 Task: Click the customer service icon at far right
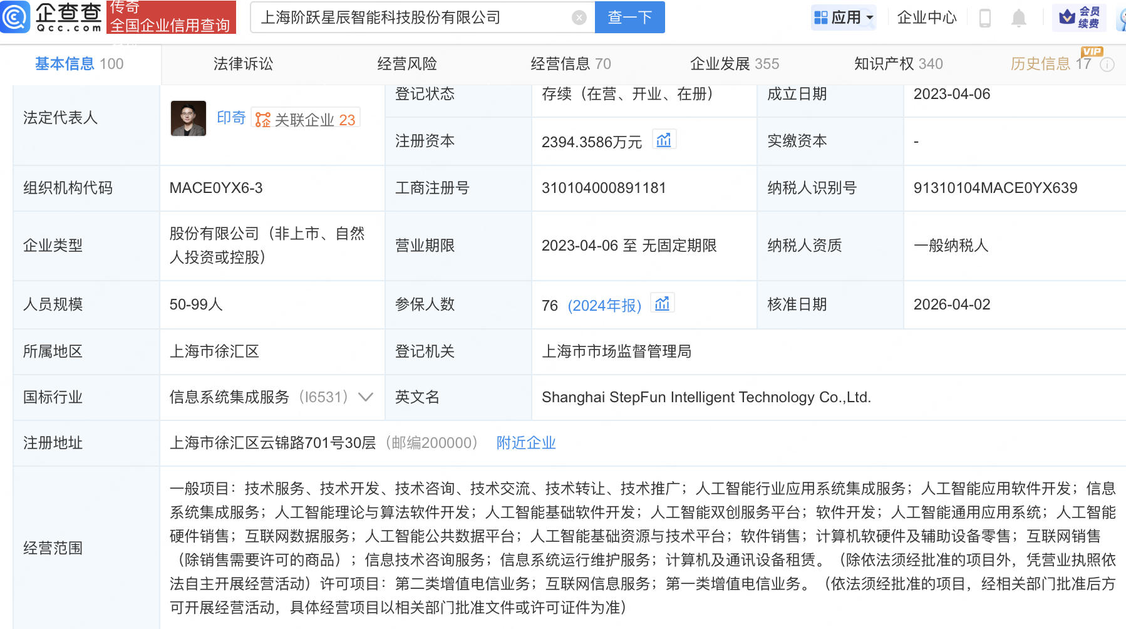pyautogui.click(x=1122, y=18)
